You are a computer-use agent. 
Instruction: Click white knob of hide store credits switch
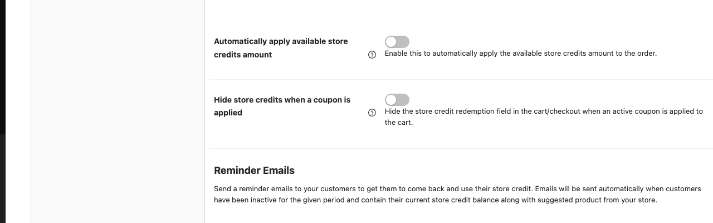[391, 100]
